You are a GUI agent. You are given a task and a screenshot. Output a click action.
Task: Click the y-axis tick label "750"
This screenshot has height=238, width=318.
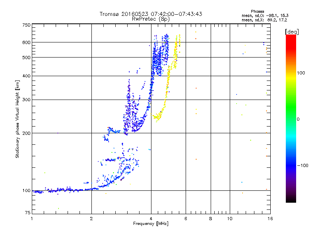pos(27,25)
